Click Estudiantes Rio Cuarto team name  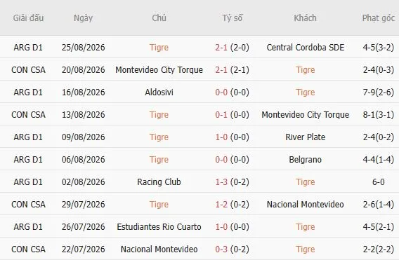pos(159,227)
